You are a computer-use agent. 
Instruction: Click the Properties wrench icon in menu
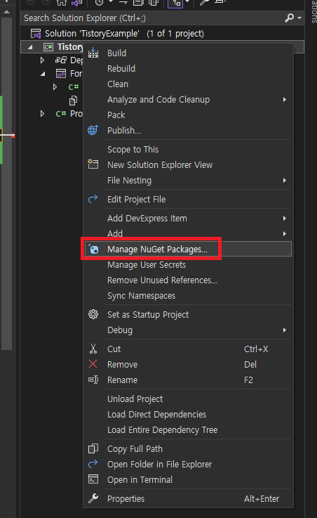[x=93, y=498]
